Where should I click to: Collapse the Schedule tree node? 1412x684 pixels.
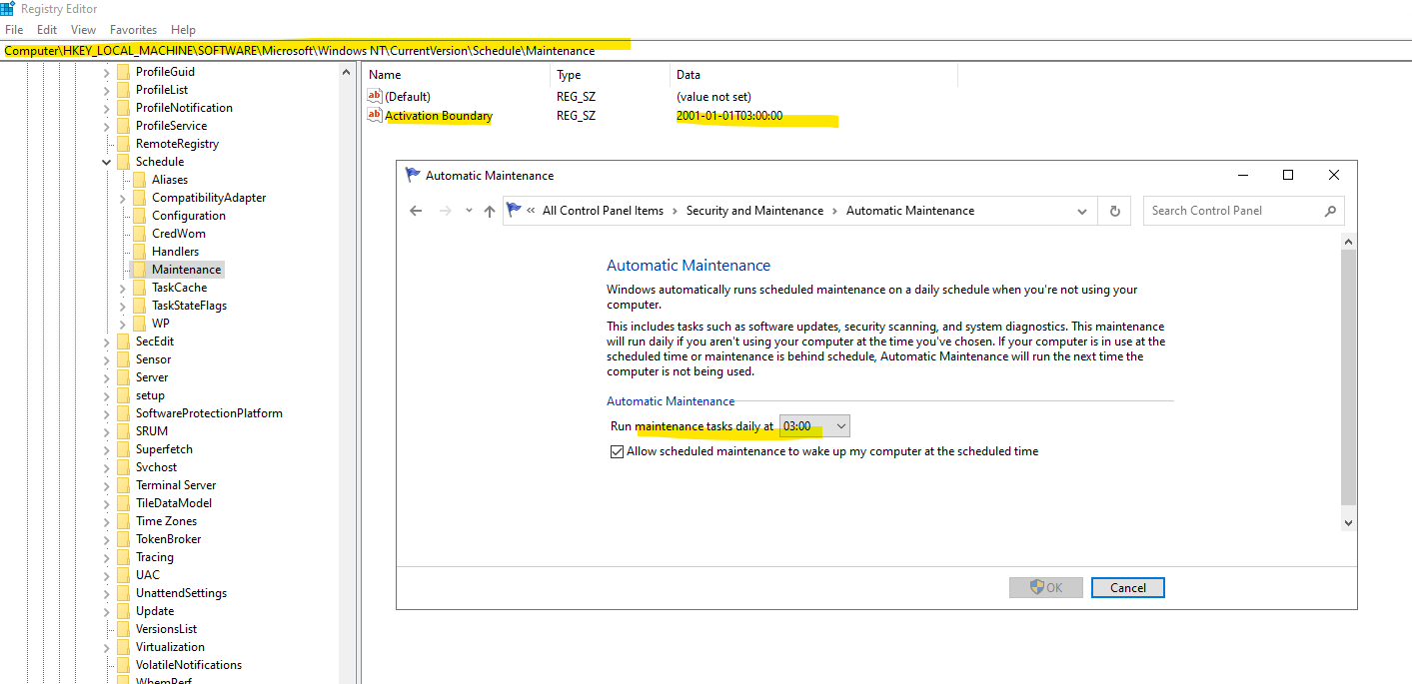[106, 162]
